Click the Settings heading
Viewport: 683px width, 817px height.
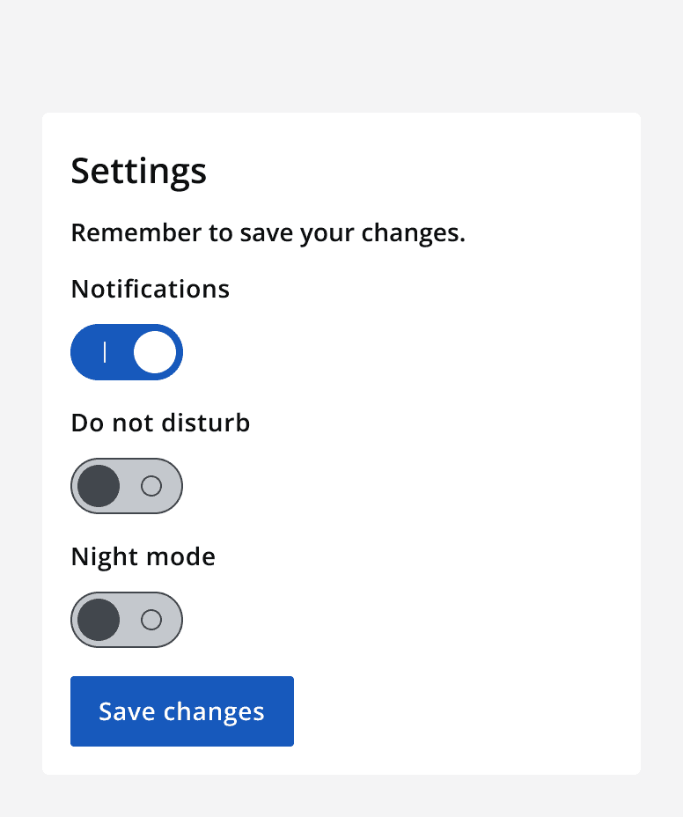[138, 171]
